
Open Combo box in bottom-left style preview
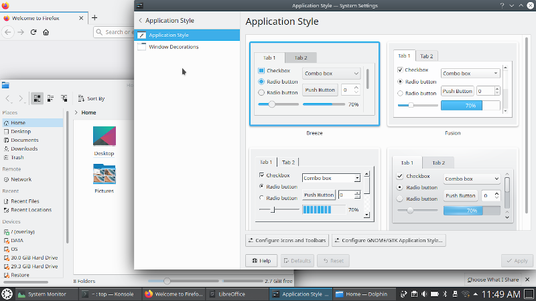[x=331, y=178]
